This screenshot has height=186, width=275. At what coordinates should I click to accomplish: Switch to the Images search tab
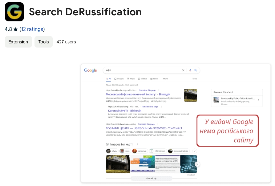click(119, 78)
